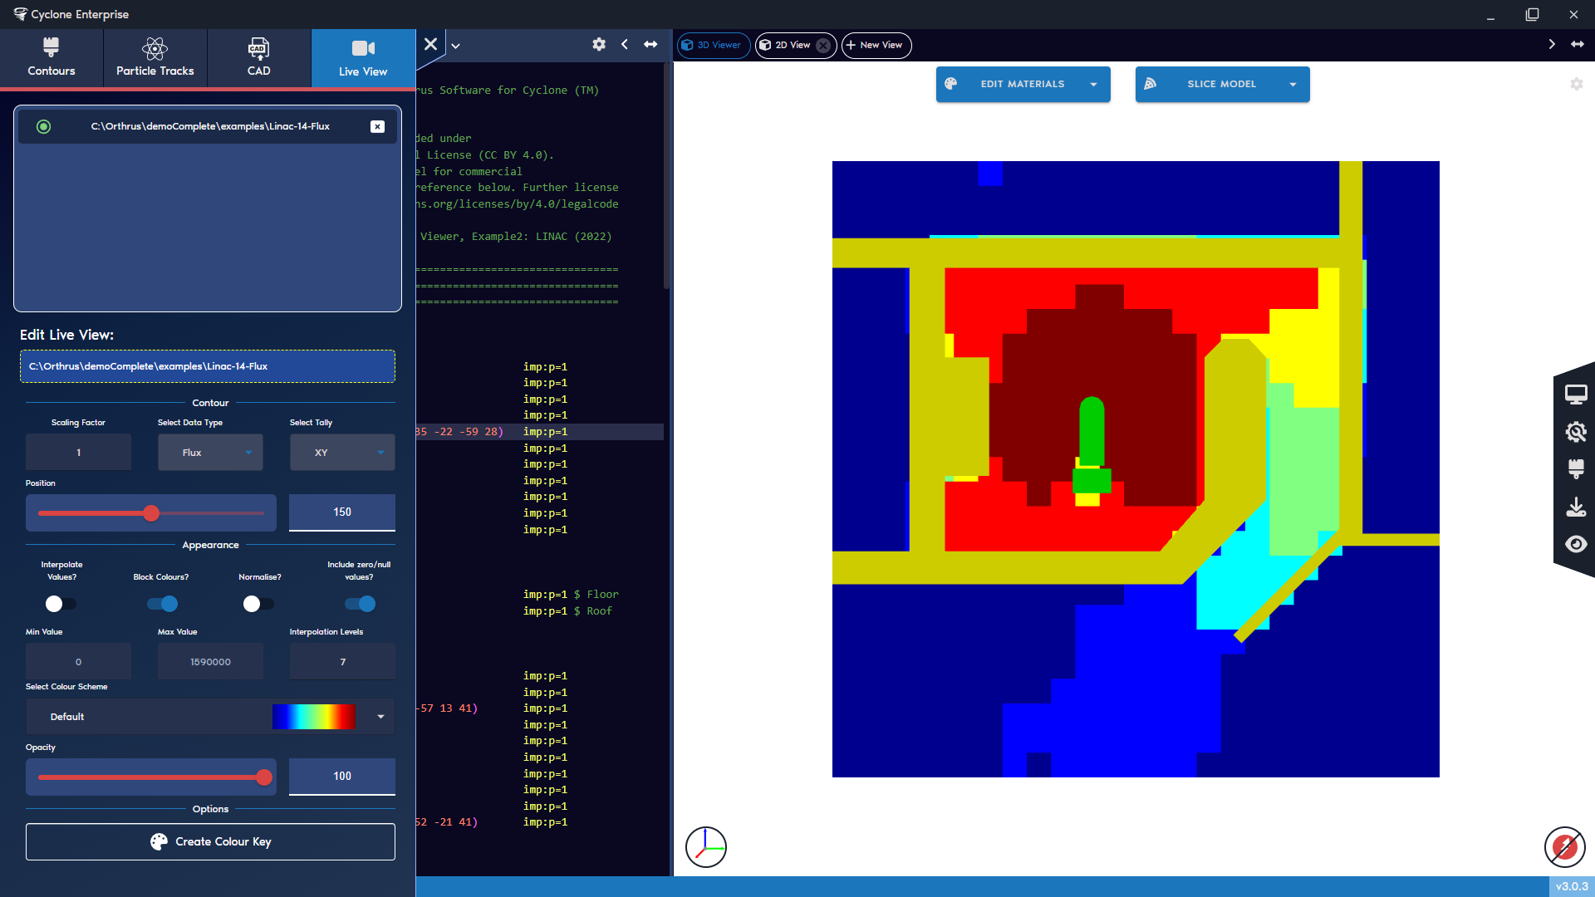Disable the Block Colours toggle
1595x897 pixels.
[x=161, y=604]
